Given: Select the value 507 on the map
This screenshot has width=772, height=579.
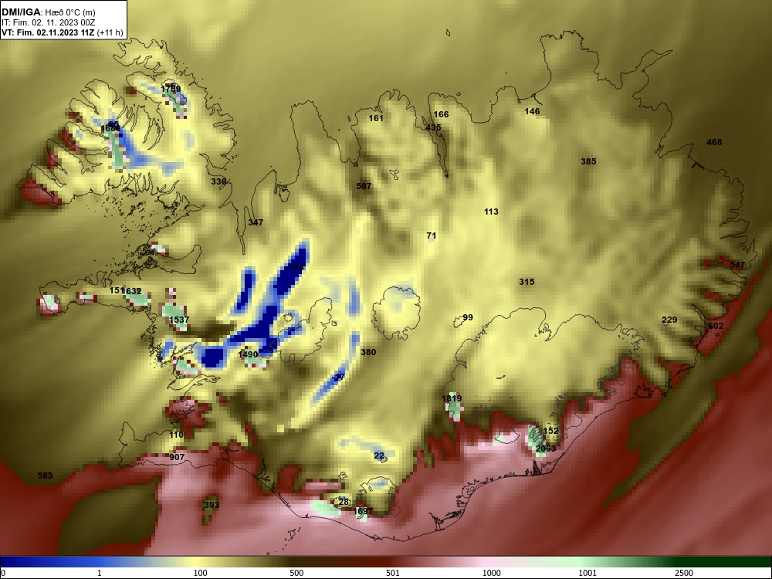Looking at the screenshot, I should pyautogui.click(x=364, y=186).
